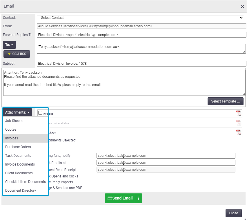Click the From field showing AroFlo Services

(141, 26)
